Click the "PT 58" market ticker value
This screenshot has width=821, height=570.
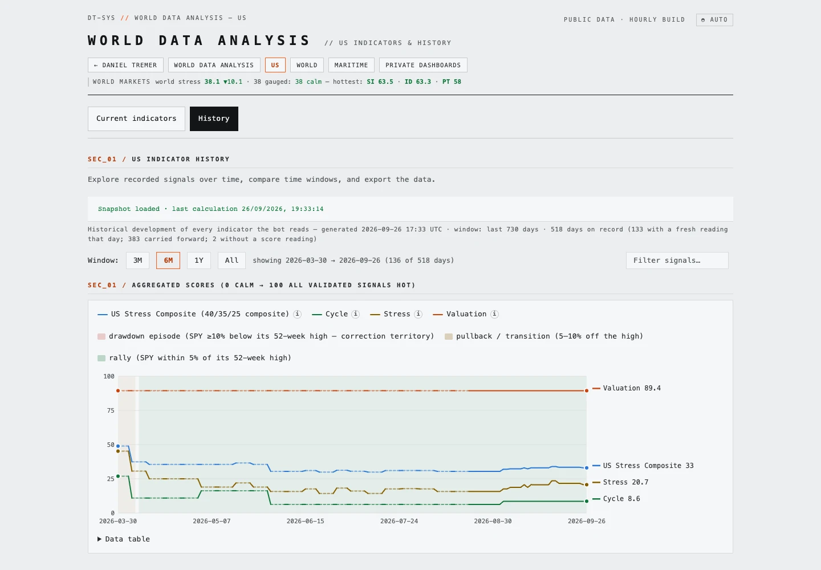pyautogui.click(x=452, y=82)
